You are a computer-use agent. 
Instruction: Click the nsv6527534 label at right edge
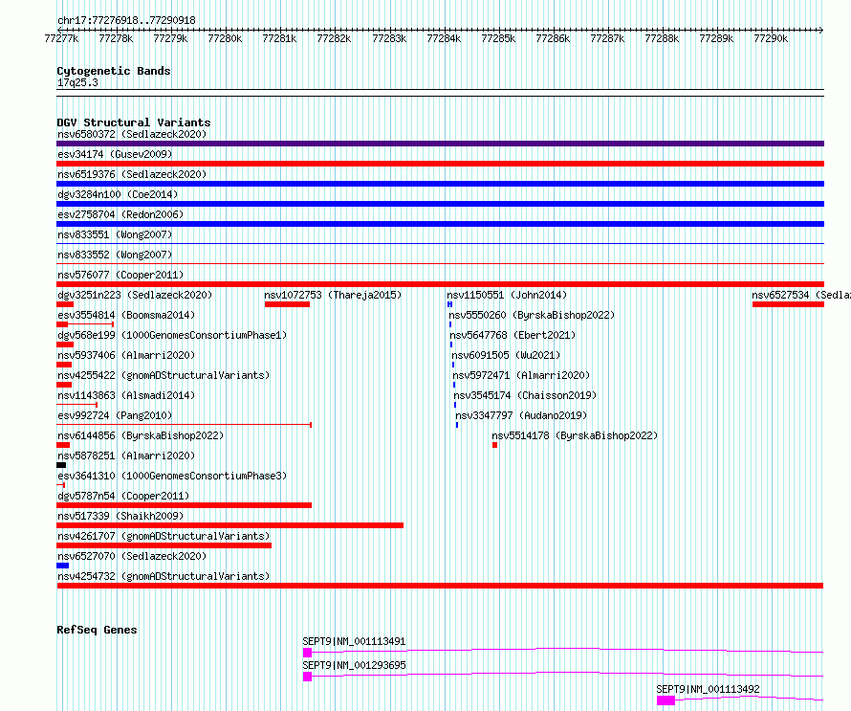tap(801, 295)
